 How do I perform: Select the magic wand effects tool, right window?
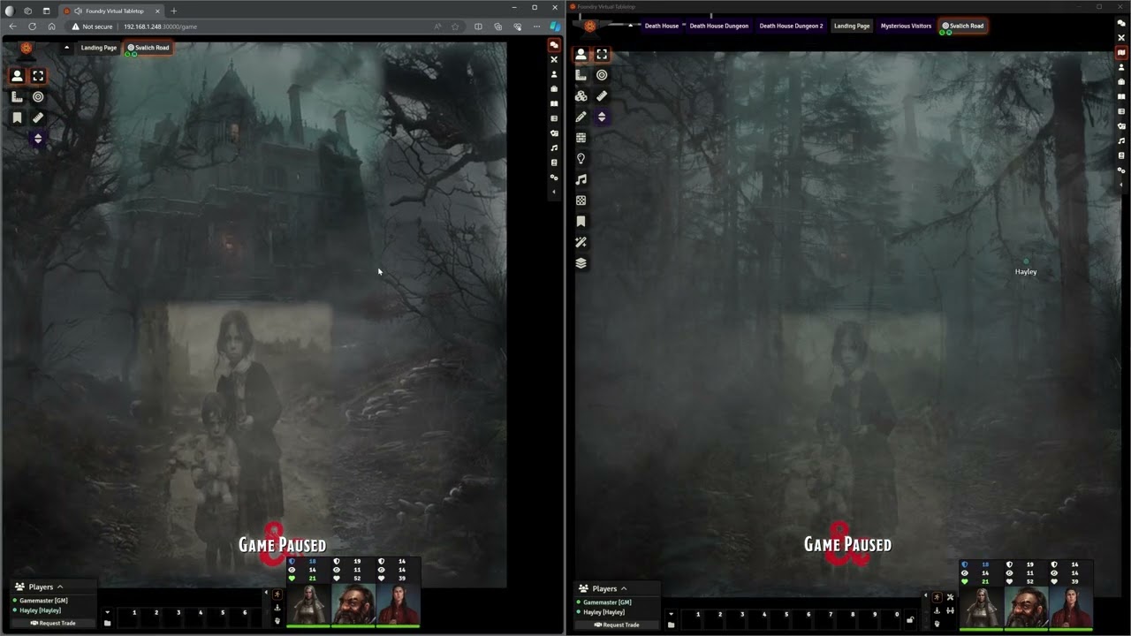pyautogui.click(x=581, y=242)
